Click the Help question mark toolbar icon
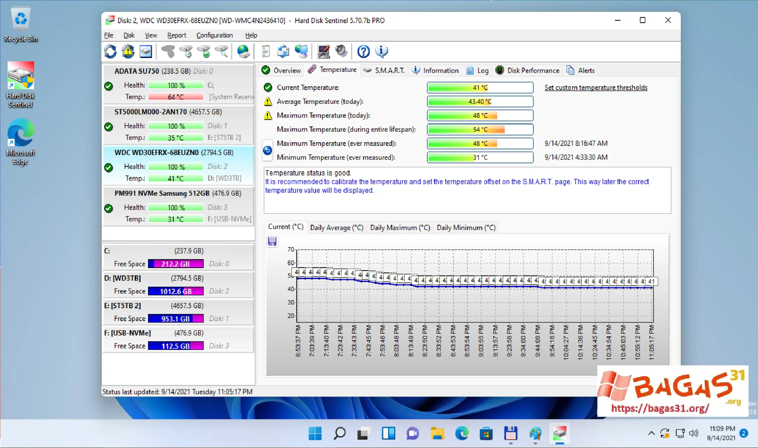Viewport: 758px width, 448px height. pyautogui.click(x=363, y=51)
